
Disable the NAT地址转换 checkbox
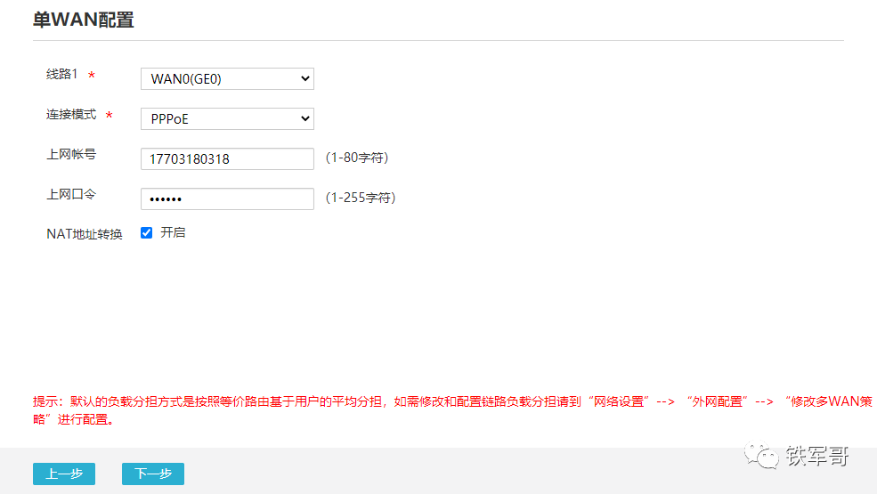(147, 233)
